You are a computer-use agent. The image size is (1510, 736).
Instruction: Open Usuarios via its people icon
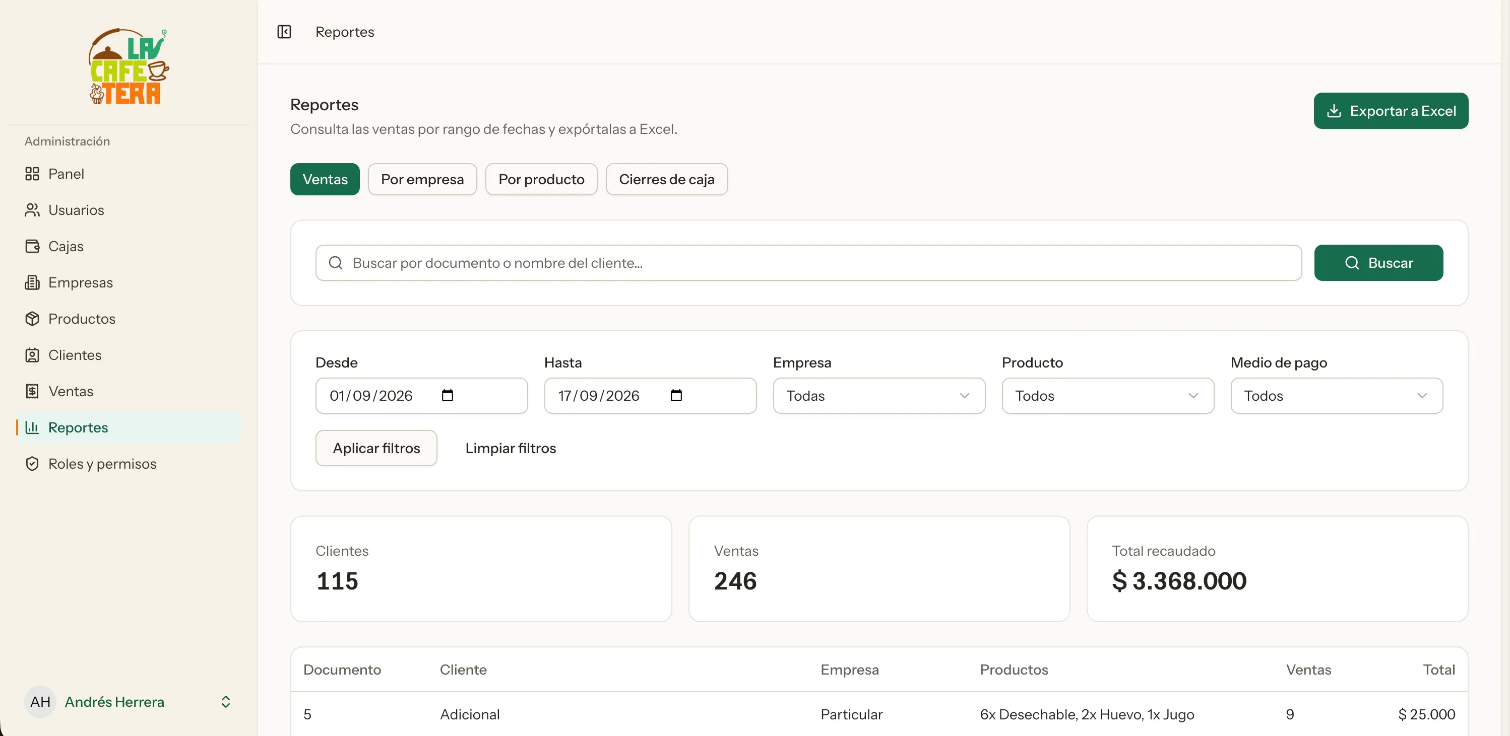(x=32, y=210)
